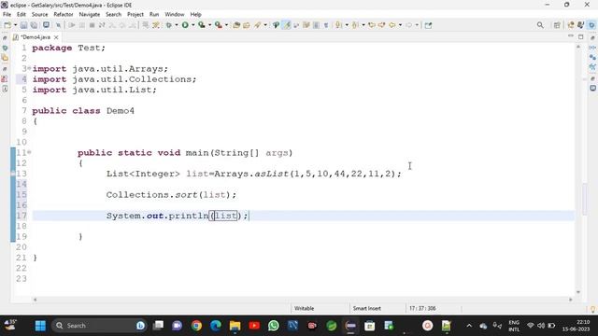Image resolution: width=598 pixels, height=336 pixels.
Task: Expand the Back history dropdown arrow
Action: point(400,25)
